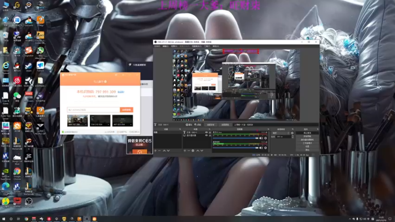Hide the display capture source eye icon
The width and height of the screenshot is (395, 222).
pos(206,135)
